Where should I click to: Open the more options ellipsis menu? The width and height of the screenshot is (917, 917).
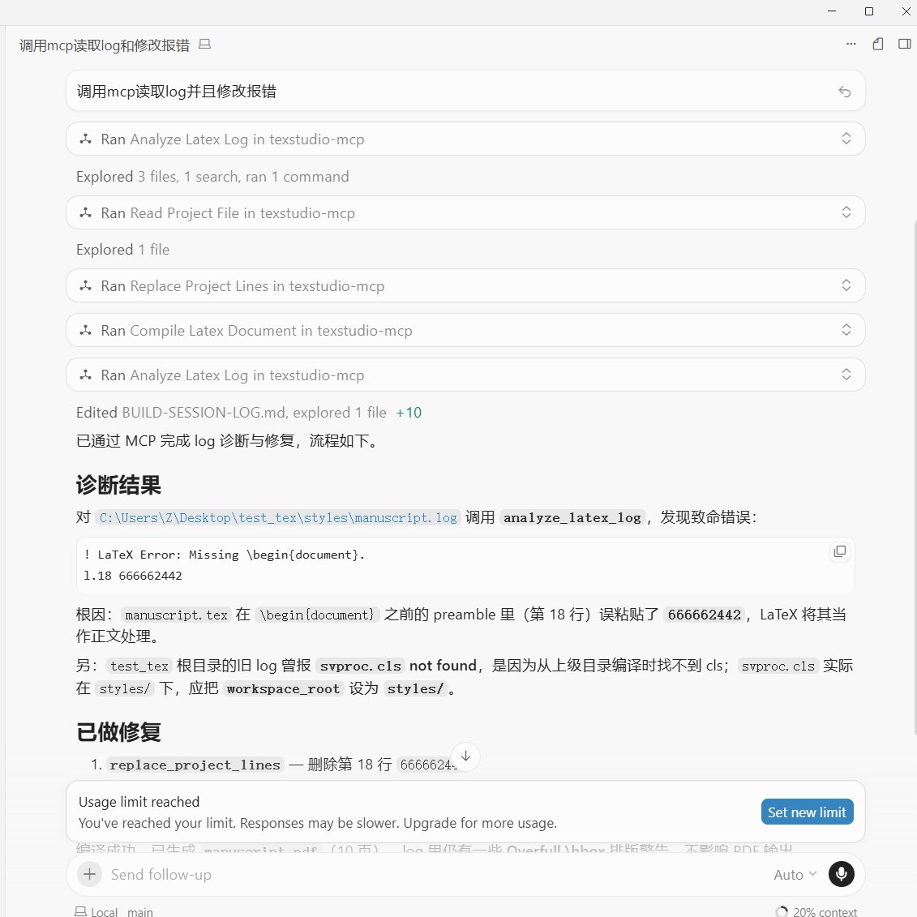coord(851,44)
